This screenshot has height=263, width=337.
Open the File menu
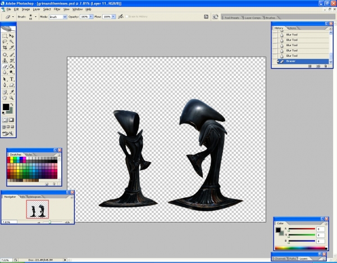pyautogui.click(x=9, y=9)
